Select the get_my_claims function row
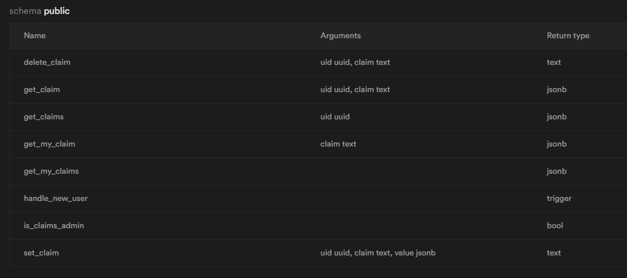The height and width of the screenshot is (278, 627). tap(51, 171)
